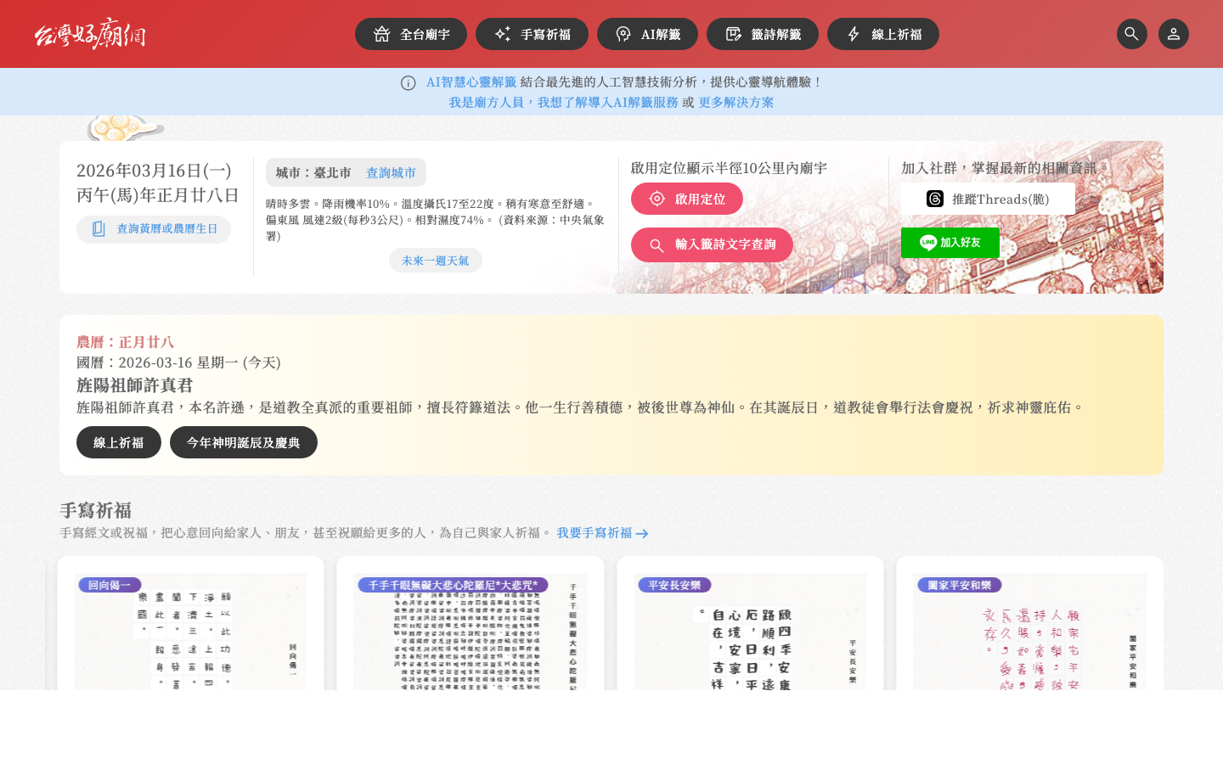Open the 籤詩解籤 navigation item
The width and height of the screenshot is (1223, 764).
click(762, 34)
